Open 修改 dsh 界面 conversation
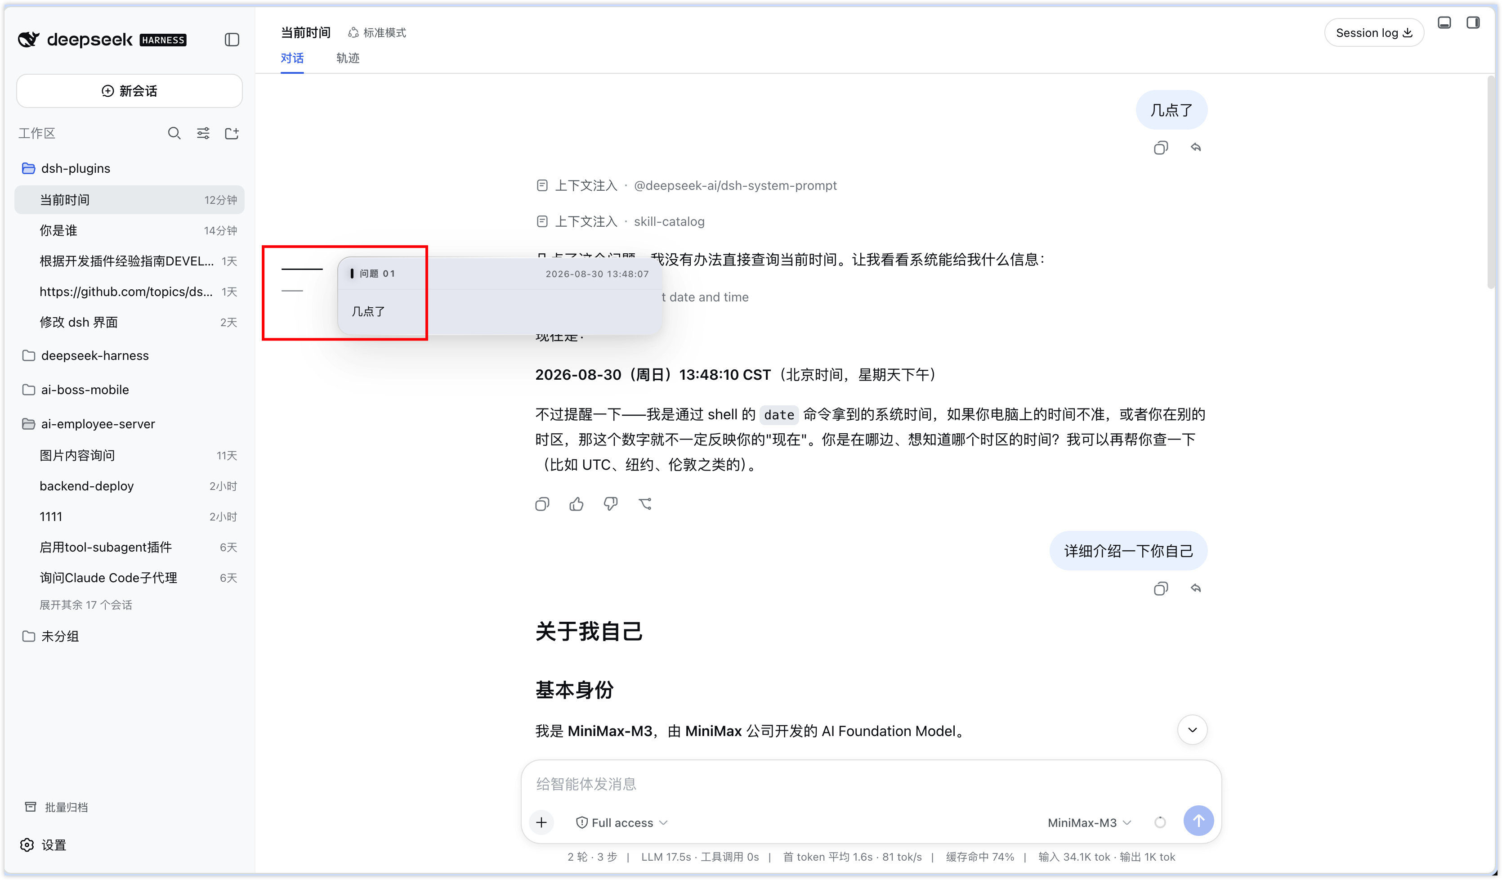Image resolution: width=1502 pixels, height=880 pixels. [x=130, y=323]
